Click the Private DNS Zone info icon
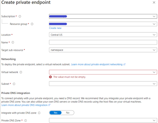This screenshot has width=158, height=123. (26, 121)
